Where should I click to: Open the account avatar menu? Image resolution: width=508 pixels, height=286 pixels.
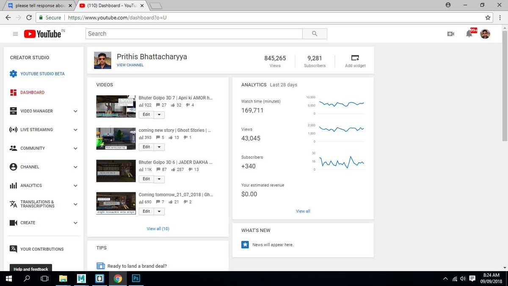click(486, 34)
